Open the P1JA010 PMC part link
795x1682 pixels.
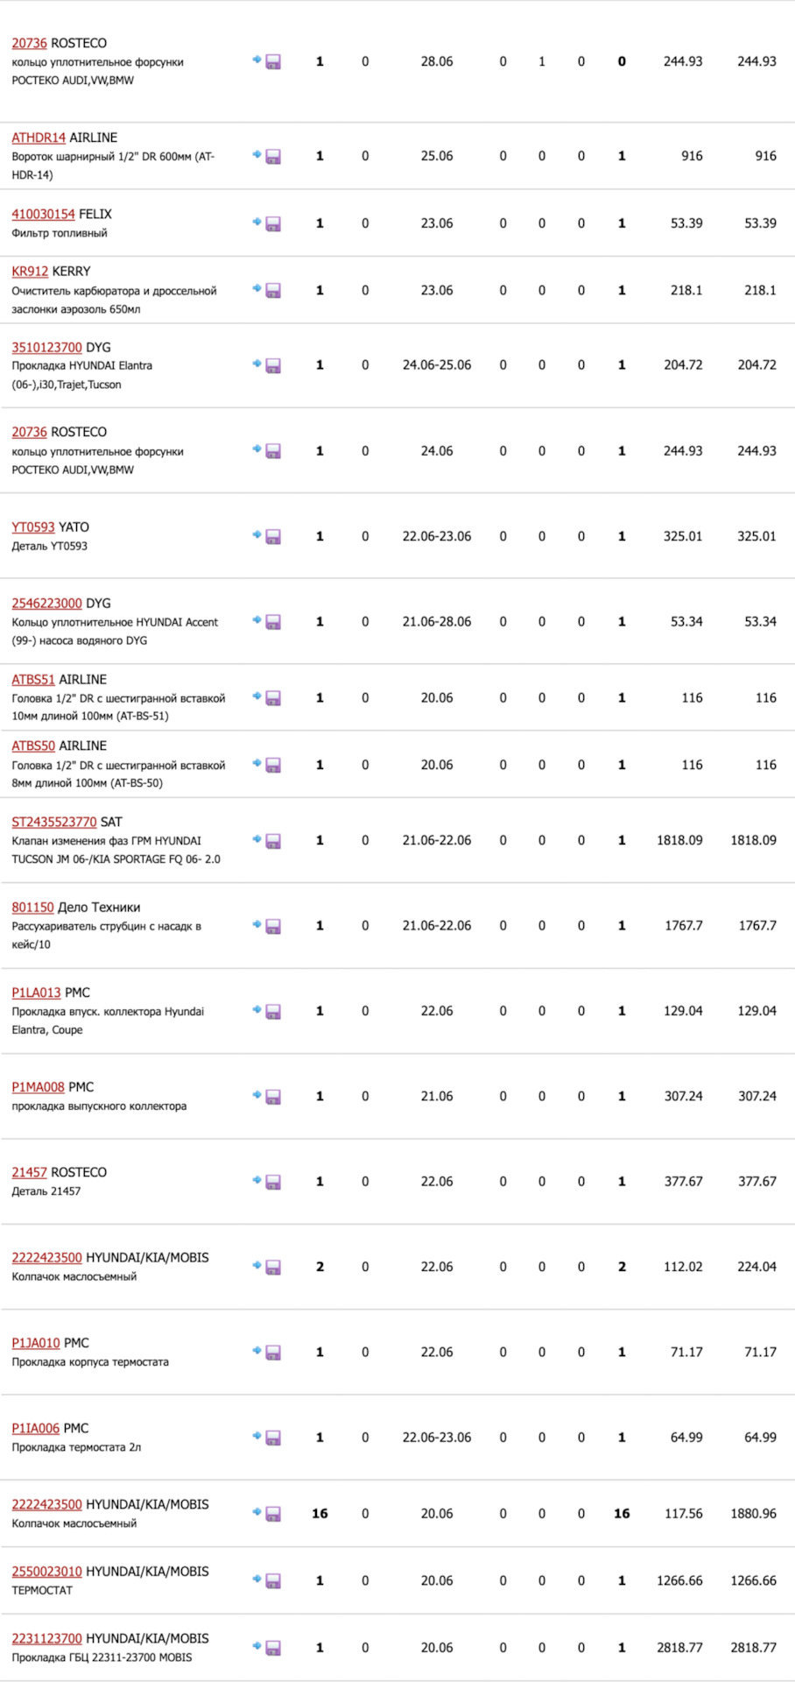pos(36,1343)
